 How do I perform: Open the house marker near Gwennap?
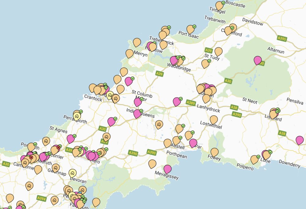(x=56, y=168)
